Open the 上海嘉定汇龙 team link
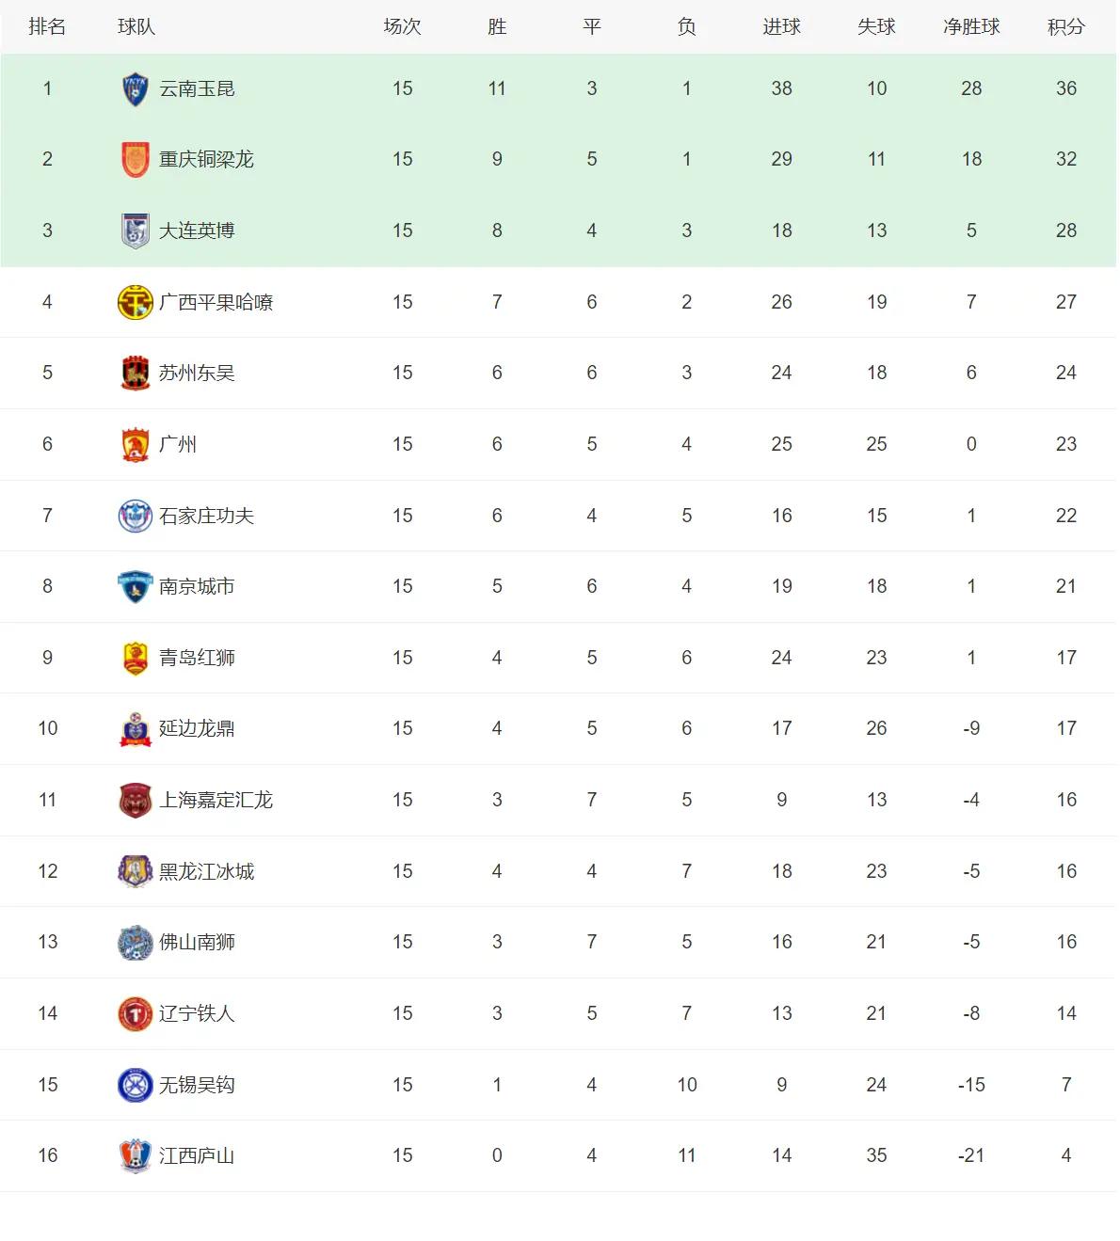 pyautogui.click(x=216, y=800)
